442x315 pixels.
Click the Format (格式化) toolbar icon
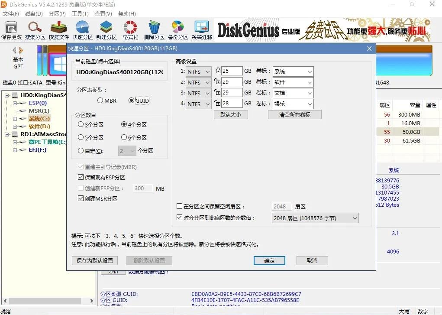pyautogui.click(x=130, y=30)
